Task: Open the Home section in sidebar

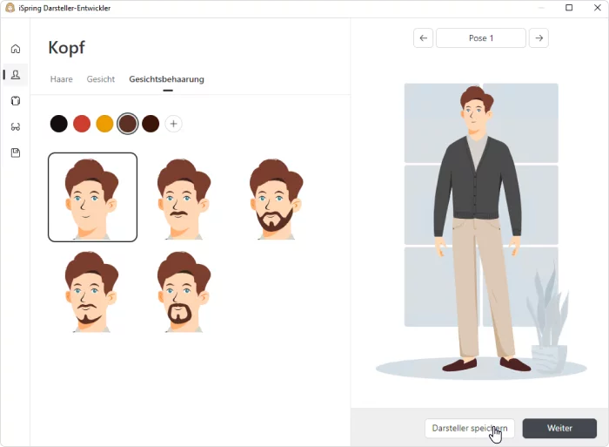Action: (x=16, y=49)
